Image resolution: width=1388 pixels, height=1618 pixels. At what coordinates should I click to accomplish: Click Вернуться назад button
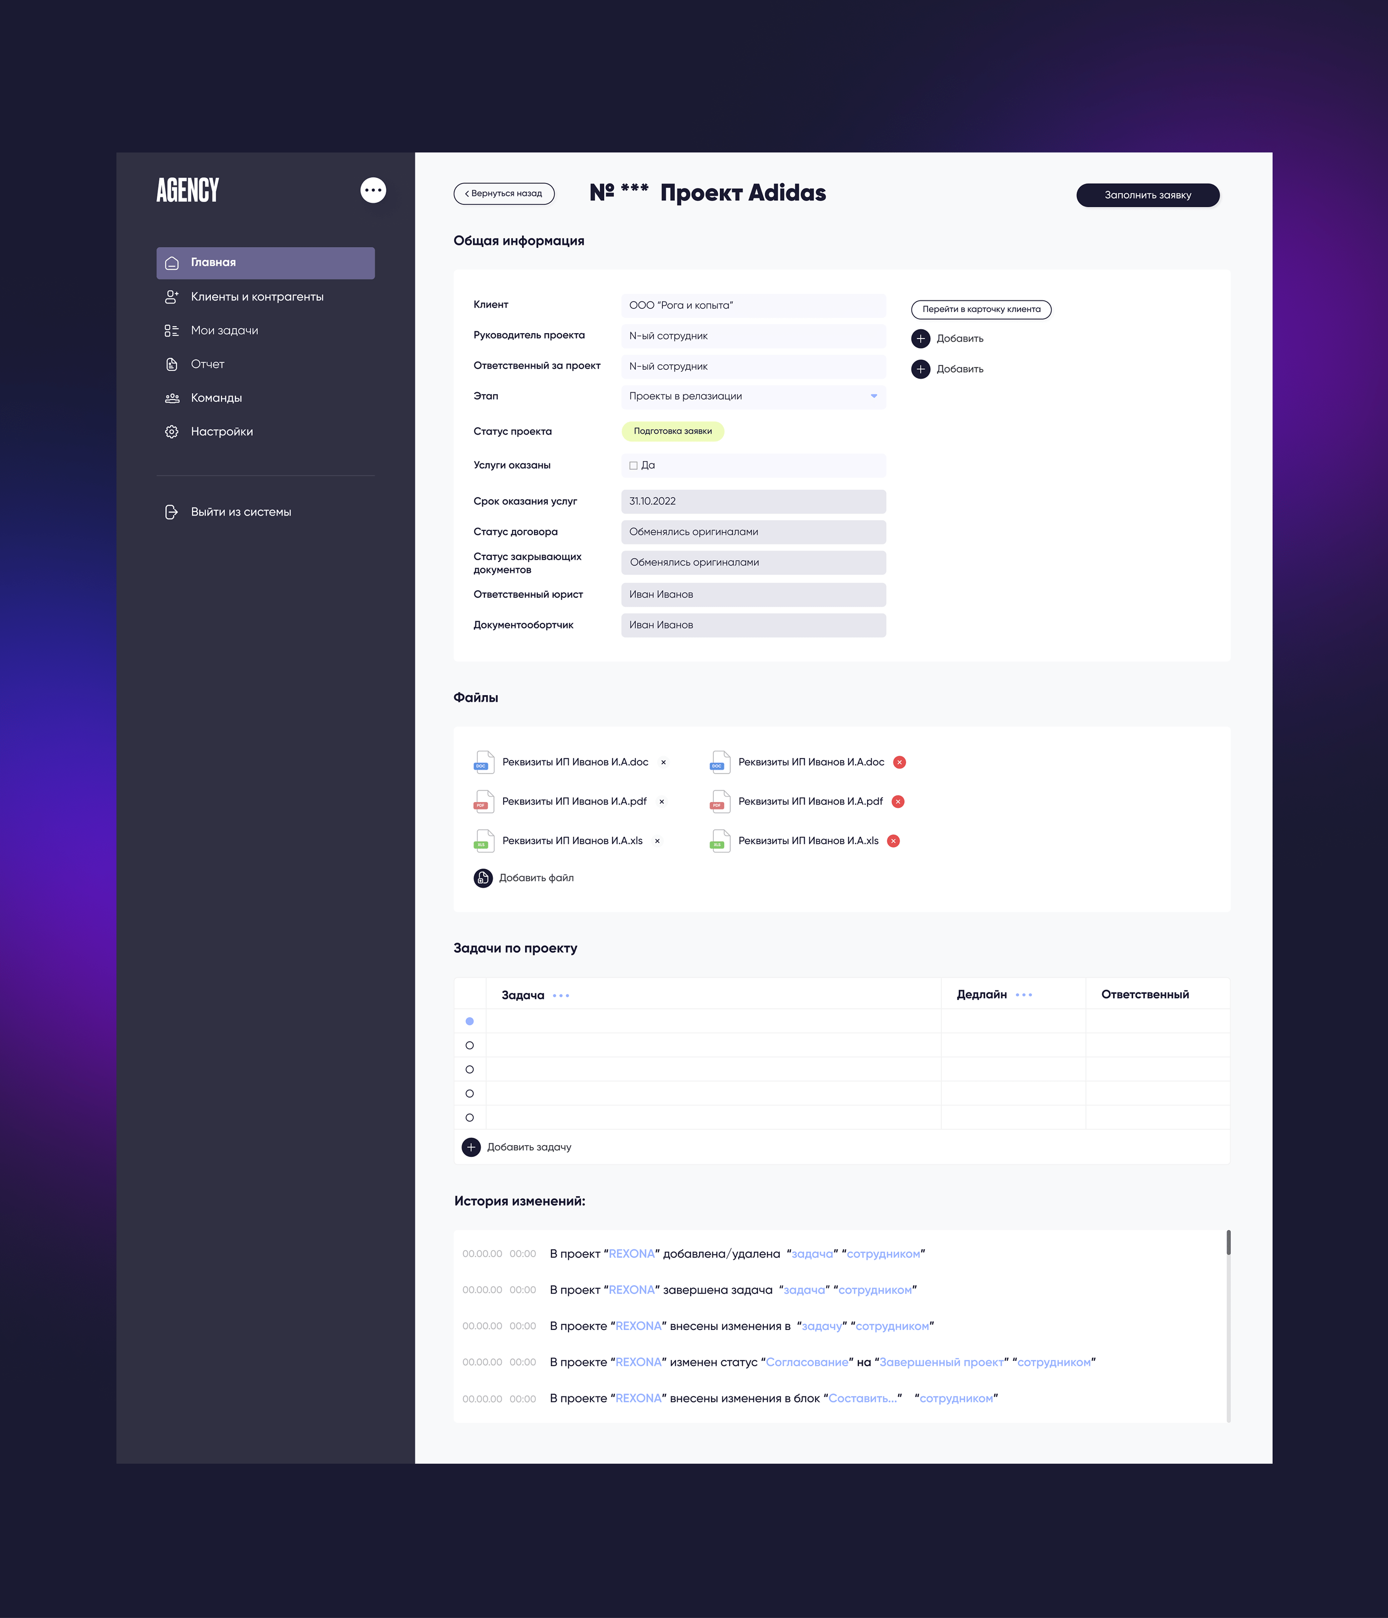tap(504, 193)
